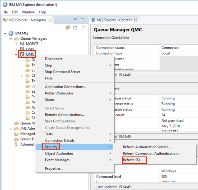Click the Managed folder icon
Viewport: 198px width, 190px height.
(16, 134)
